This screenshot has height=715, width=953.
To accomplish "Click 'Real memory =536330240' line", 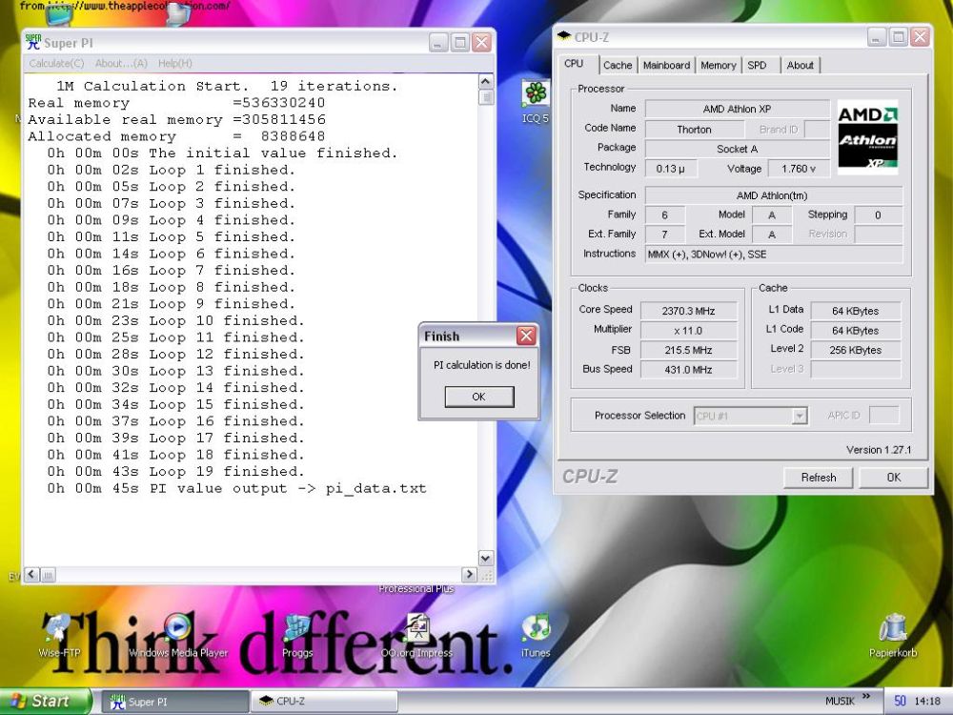I will (x=176, y=103).
